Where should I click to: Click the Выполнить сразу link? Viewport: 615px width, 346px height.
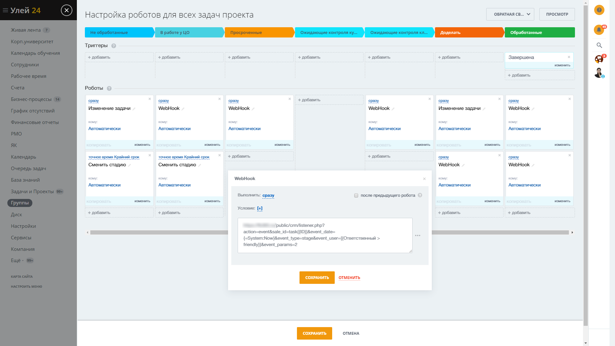268,195
